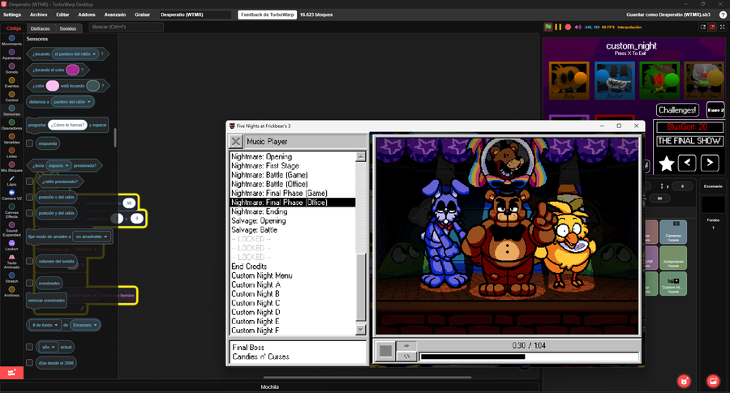Image resolution: width=730 pixels, height=393 pixels.
Task: Click the next arrow button on stage
Action: coord(710,162)
